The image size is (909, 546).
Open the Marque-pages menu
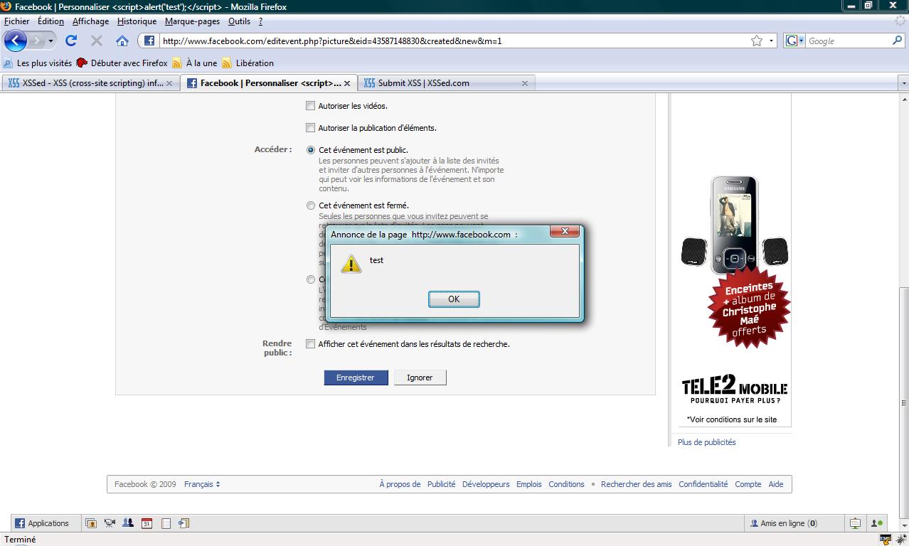point(193,21)
